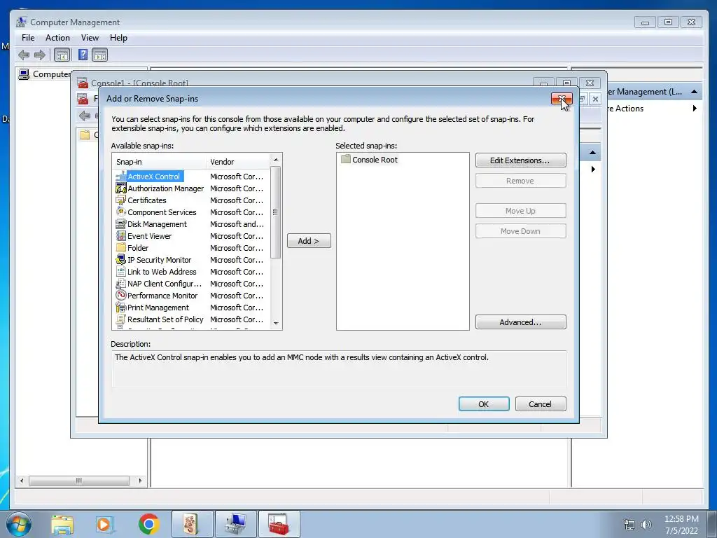The height and width of the screenshot is (538, 717).
Task: Click the Edit Extensions... button
Action: [x=520, y=160]
